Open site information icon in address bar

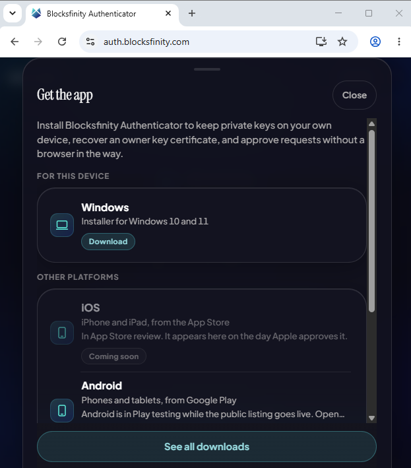[x=90, y=42]
